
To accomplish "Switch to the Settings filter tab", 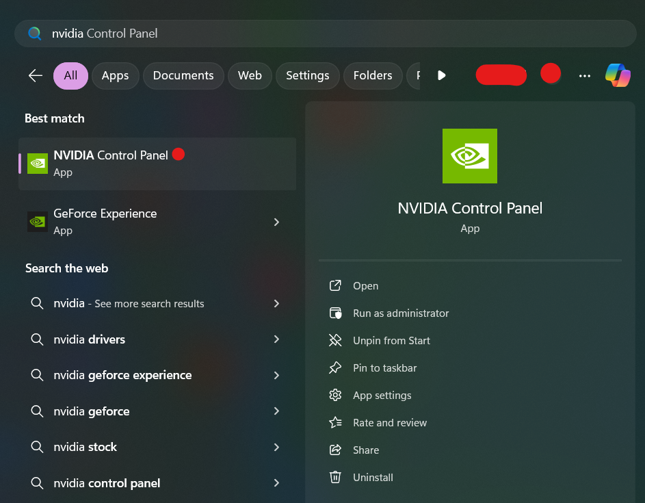I will coord(307,76).
